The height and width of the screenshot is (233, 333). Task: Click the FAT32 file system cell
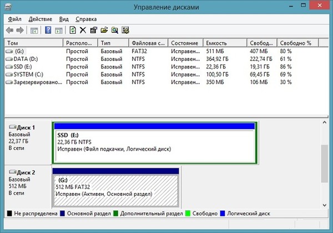(x=139, y=51)
